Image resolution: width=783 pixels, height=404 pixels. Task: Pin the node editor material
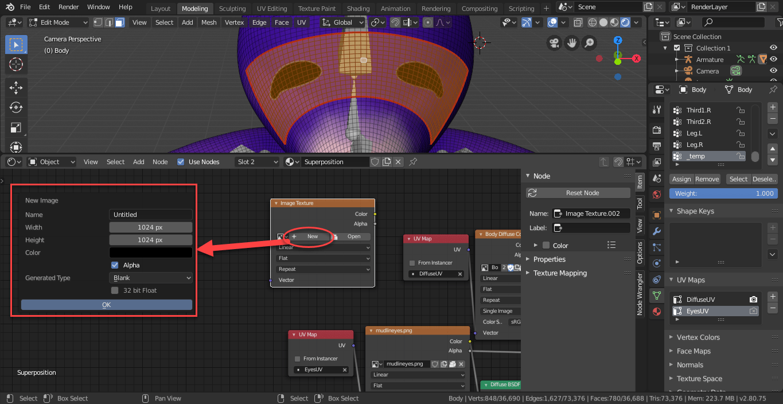(x=413, y=162)
